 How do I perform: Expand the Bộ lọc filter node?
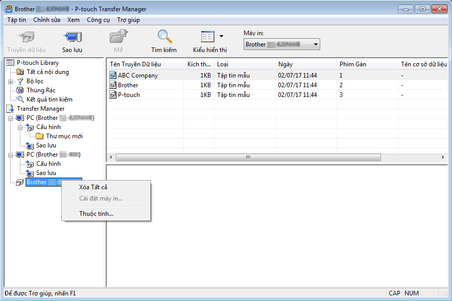(11, 82)
